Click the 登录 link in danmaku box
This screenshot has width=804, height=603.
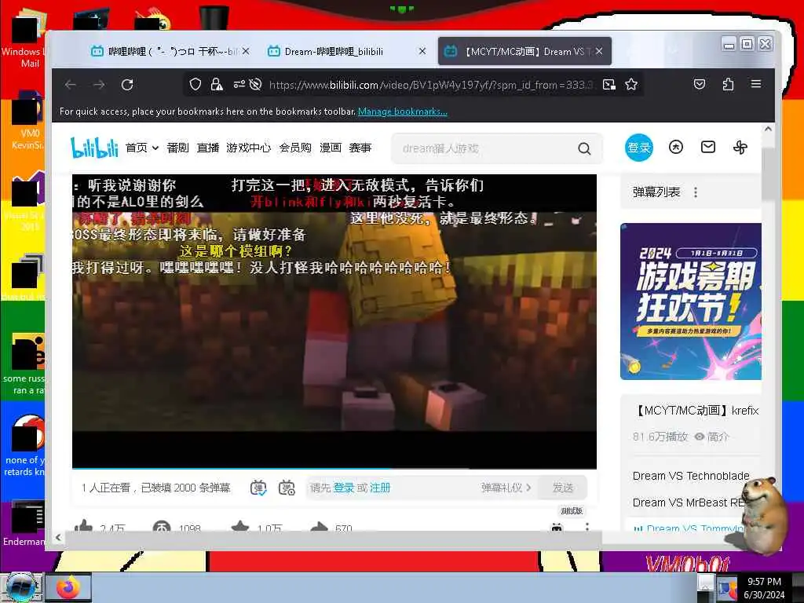[x=344, y=488]
